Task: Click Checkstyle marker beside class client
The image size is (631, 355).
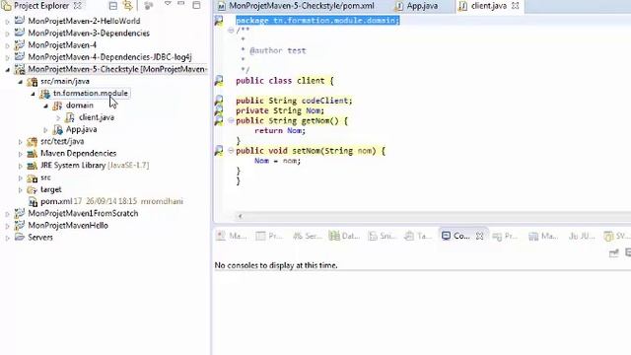Action: [219, 81]
